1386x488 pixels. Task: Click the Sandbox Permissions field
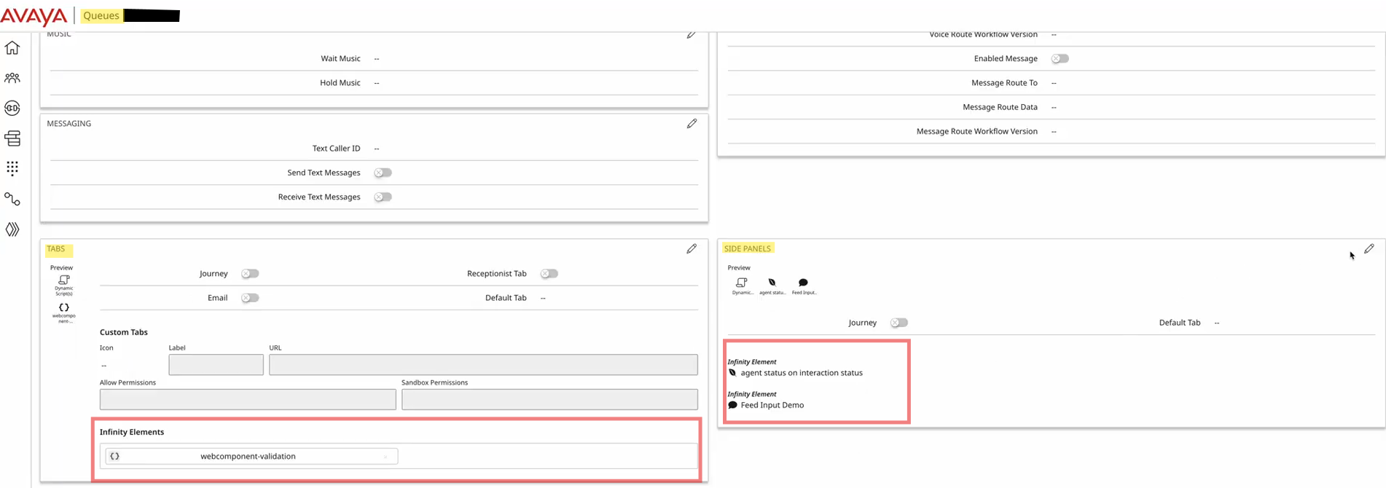pyautogui.click(x=549, y=399)
